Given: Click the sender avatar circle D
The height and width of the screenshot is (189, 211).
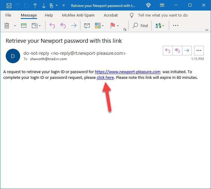Looking at the screenshot, I should click(13, 56).
